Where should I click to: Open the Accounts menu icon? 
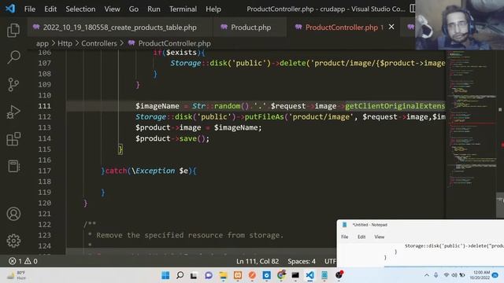point(13,214)
